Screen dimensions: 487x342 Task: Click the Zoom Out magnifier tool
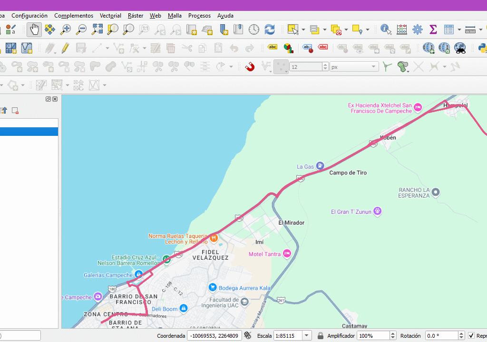pyautogui.click(x=81, y=30)
